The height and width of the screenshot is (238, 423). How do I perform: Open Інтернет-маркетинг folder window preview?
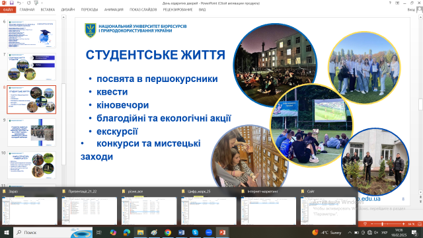(268, 208)
